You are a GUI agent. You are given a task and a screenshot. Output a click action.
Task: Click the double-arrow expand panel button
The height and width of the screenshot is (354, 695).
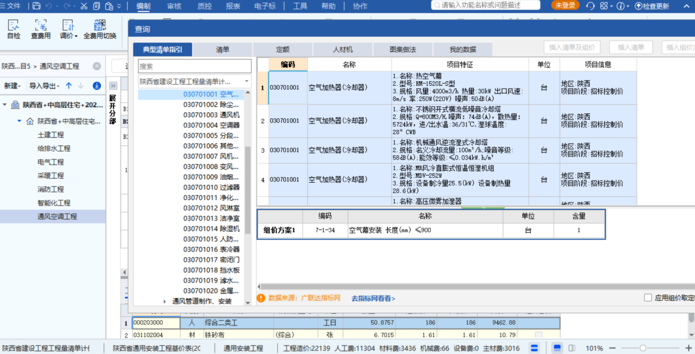tap(113, 86)
